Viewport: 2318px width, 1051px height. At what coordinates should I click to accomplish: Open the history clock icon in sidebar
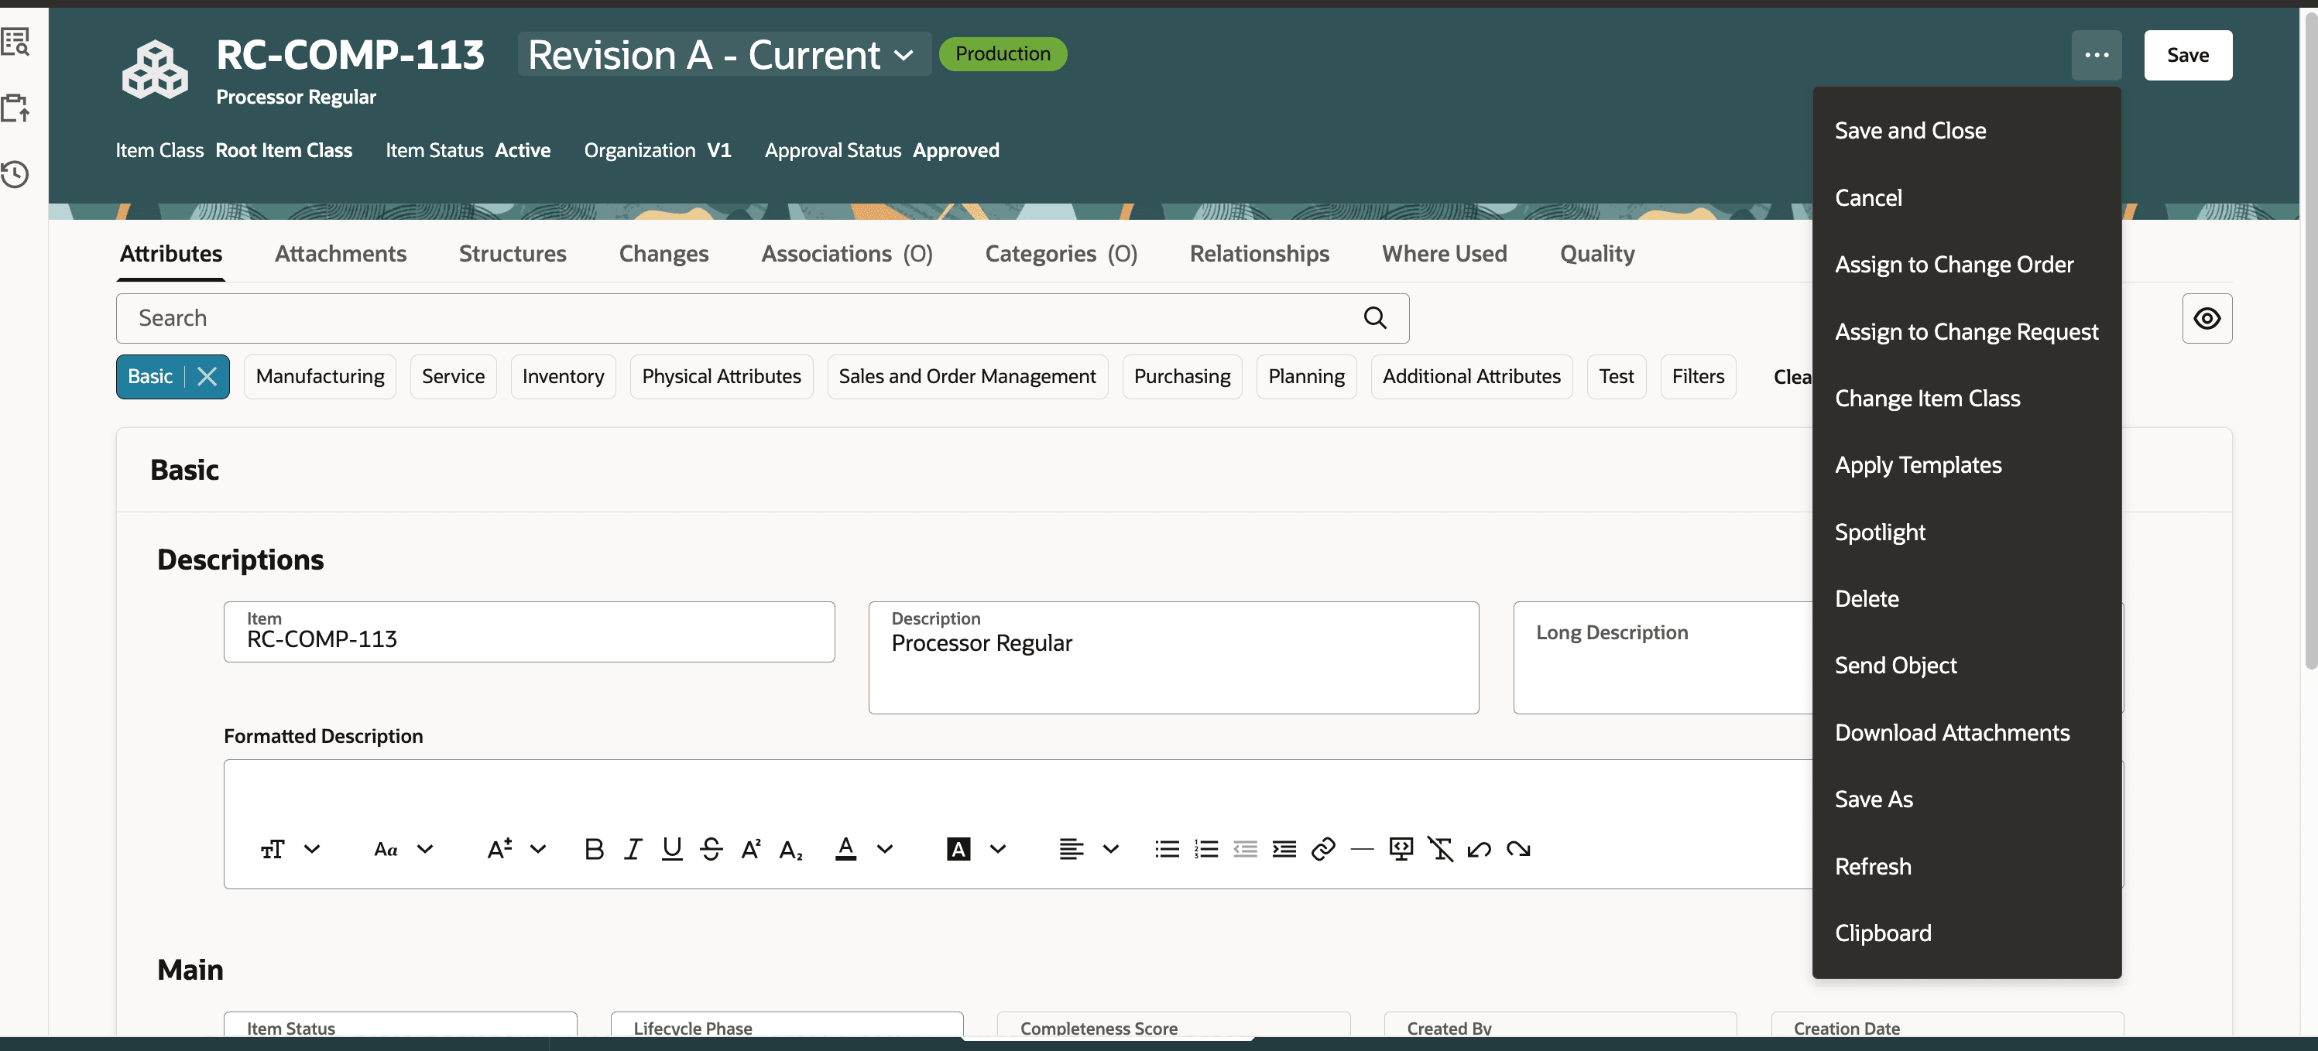[15, 173]
